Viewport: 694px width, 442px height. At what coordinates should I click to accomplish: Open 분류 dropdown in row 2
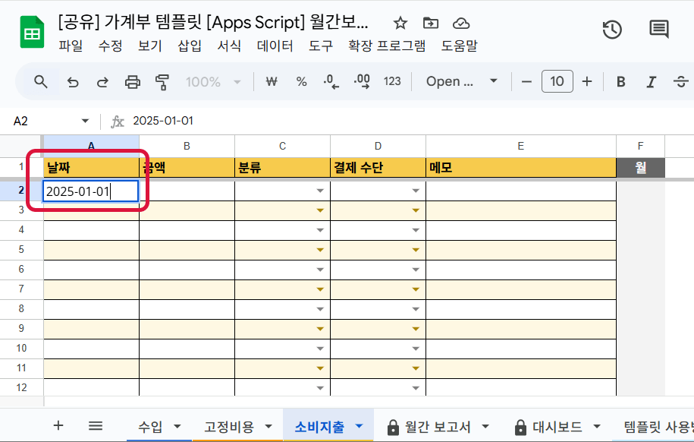(320, 191)
